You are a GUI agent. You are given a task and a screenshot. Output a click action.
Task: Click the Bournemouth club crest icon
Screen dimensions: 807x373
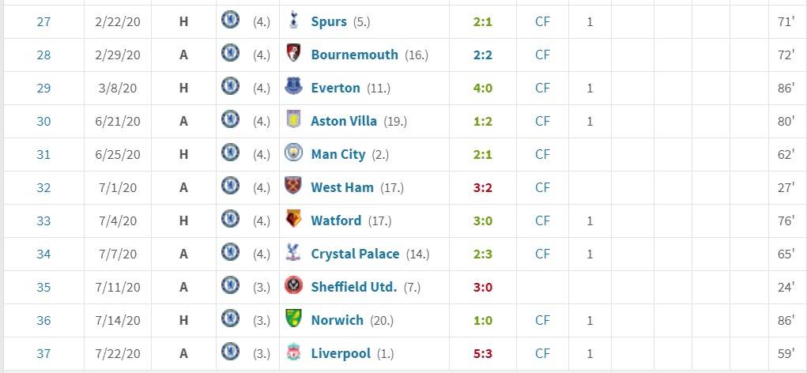click(294, 55)
